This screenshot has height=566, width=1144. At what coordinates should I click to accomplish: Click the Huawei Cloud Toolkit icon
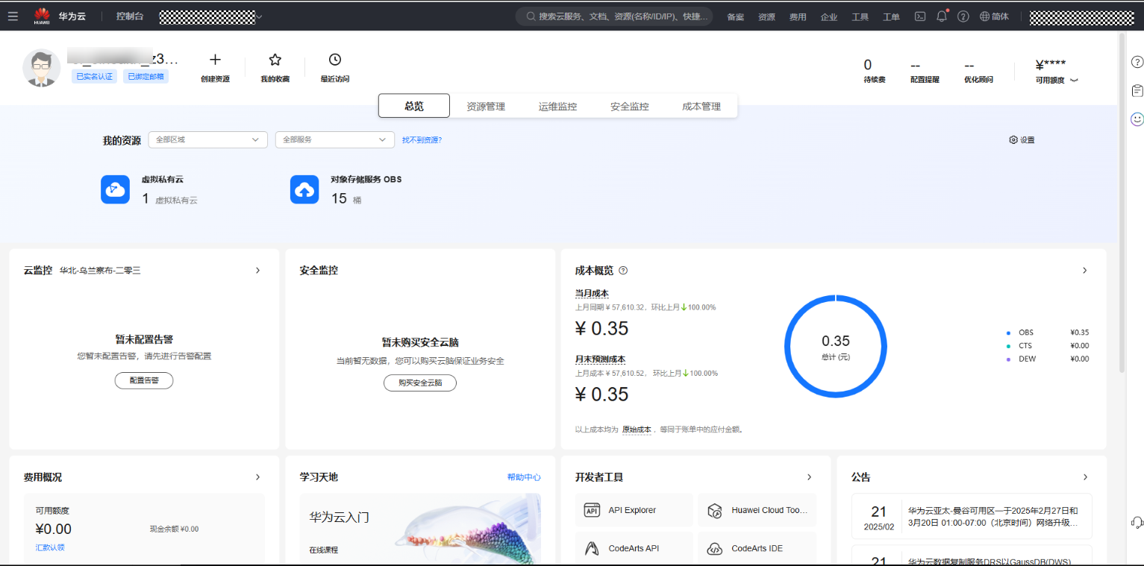[x=714, y=510]
